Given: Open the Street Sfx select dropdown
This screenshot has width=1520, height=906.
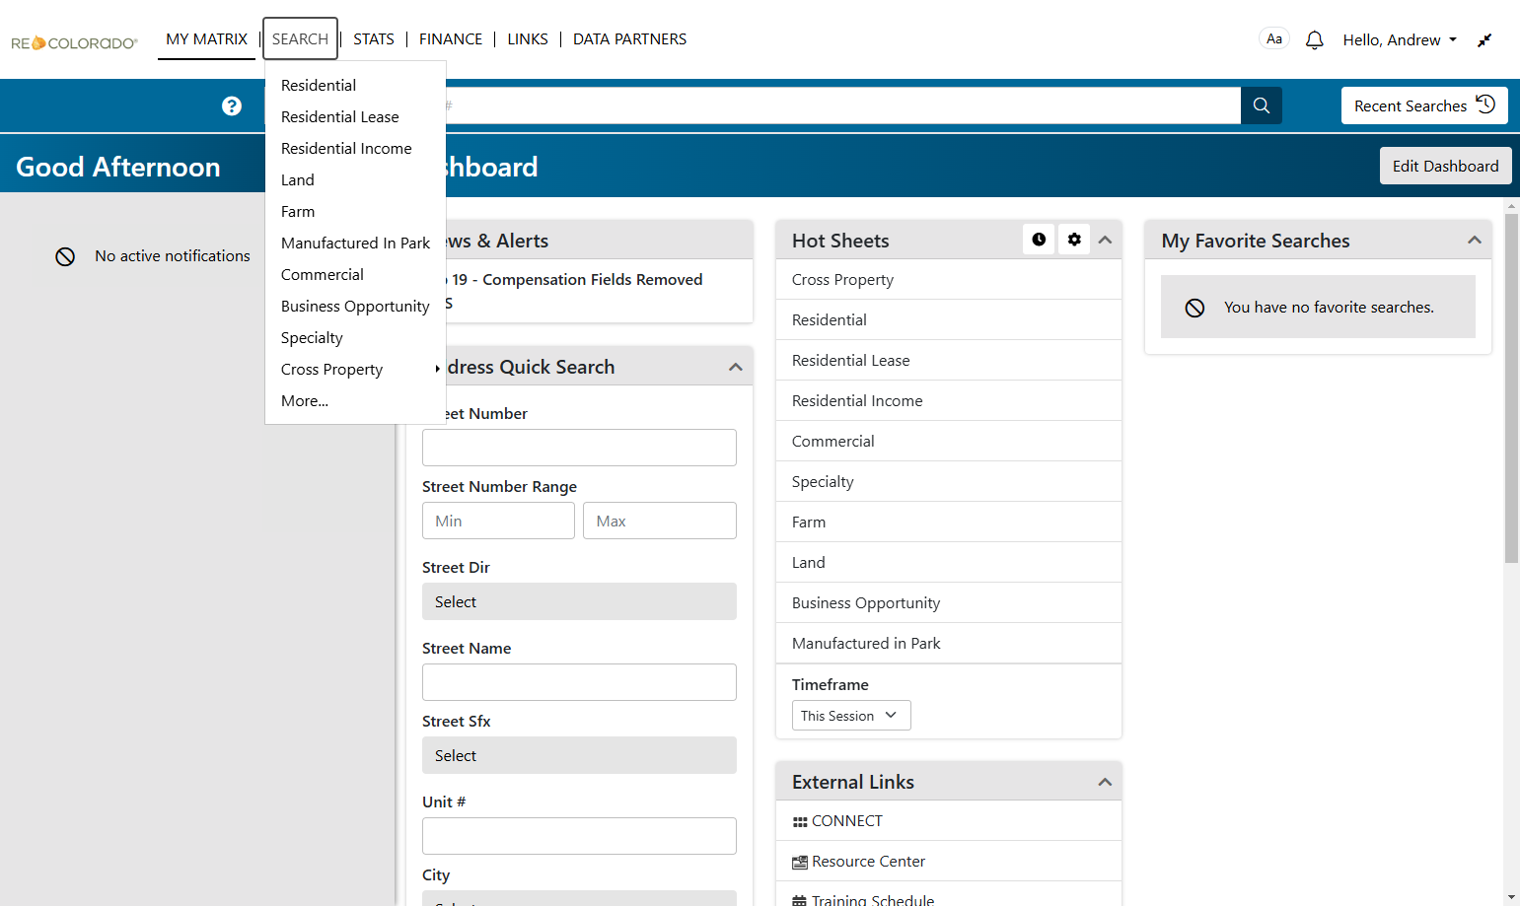Looking at the screenshot, I should tap(579, 755).
